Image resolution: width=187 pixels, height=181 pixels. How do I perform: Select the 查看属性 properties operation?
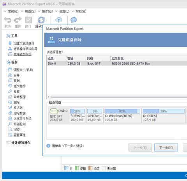point(19,135)
